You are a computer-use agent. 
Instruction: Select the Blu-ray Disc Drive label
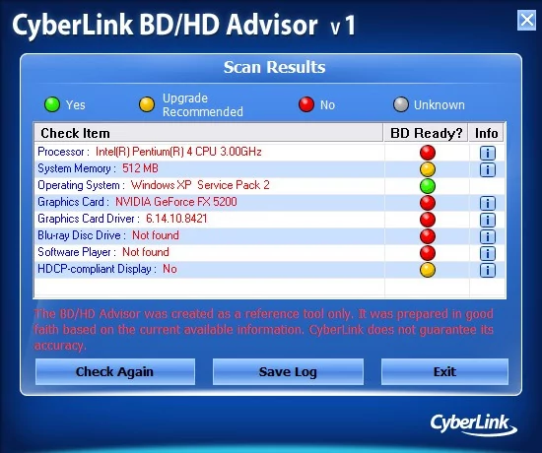[82, 235]
